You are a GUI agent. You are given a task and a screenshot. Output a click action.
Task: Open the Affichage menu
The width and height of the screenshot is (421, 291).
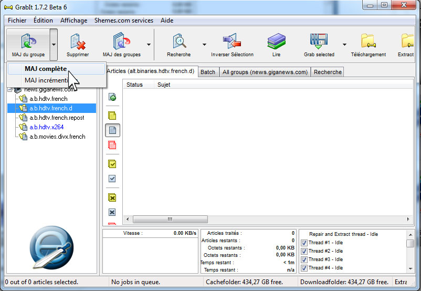pyautogui.click(x=74, y=20)
